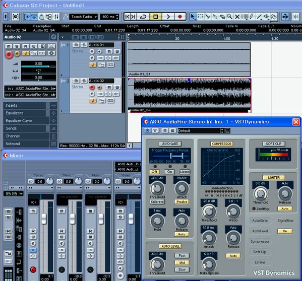
Task: Select the Split scissors tool
Action: (208, 17)
